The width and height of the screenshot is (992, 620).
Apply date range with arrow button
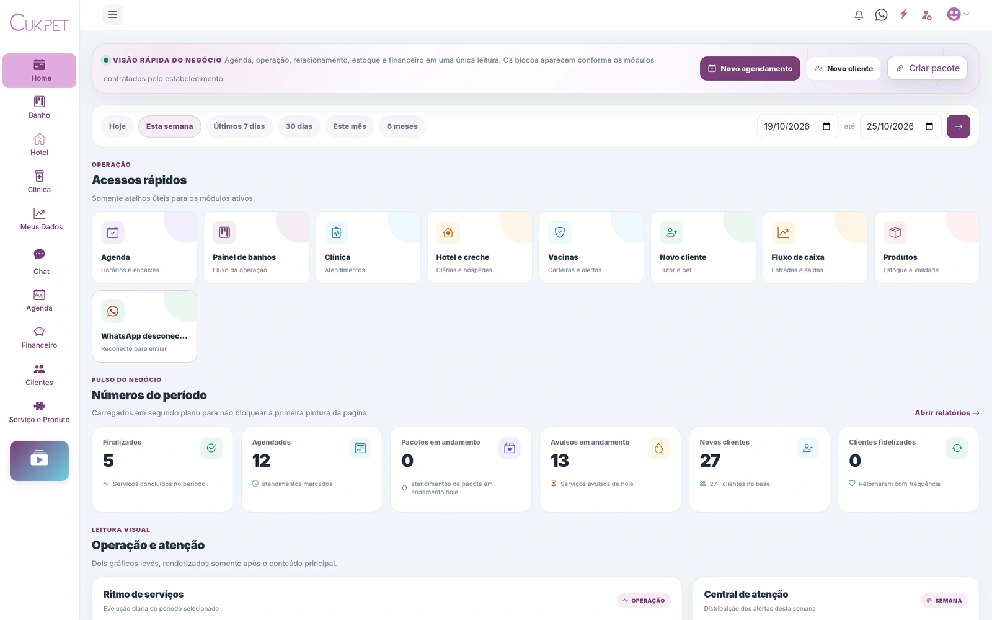958,126
